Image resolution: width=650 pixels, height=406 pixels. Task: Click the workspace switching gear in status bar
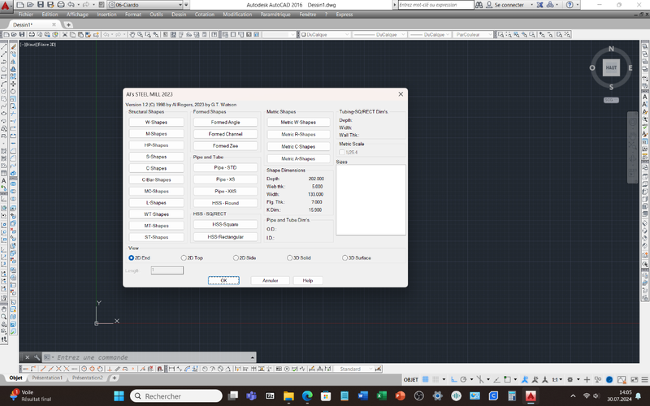[x=570, y=379]
